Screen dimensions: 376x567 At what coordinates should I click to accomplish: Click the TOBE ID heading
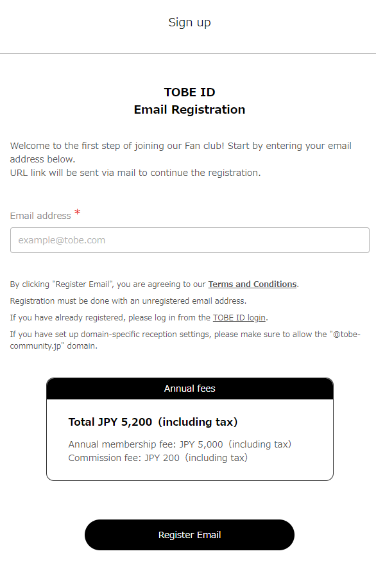pos(190,92)
